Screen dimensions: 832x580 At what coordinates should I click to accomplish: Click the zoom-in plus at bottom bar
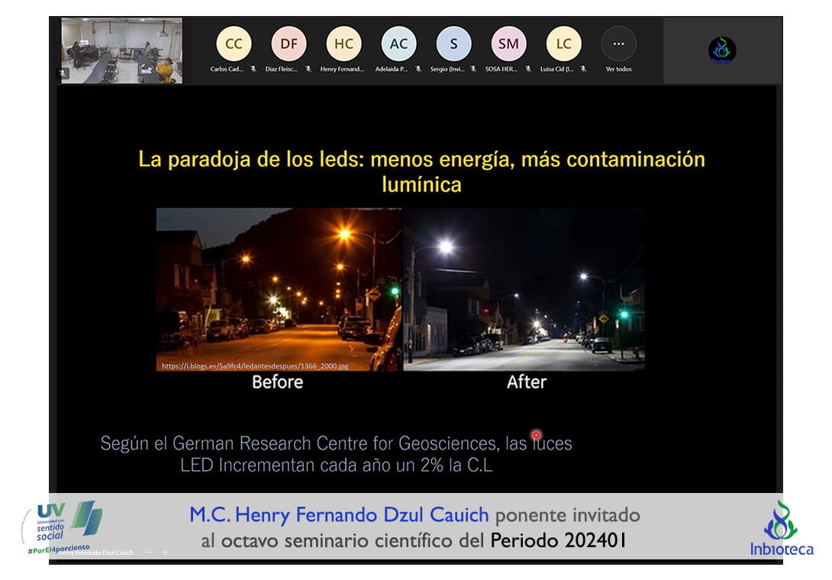165,552
